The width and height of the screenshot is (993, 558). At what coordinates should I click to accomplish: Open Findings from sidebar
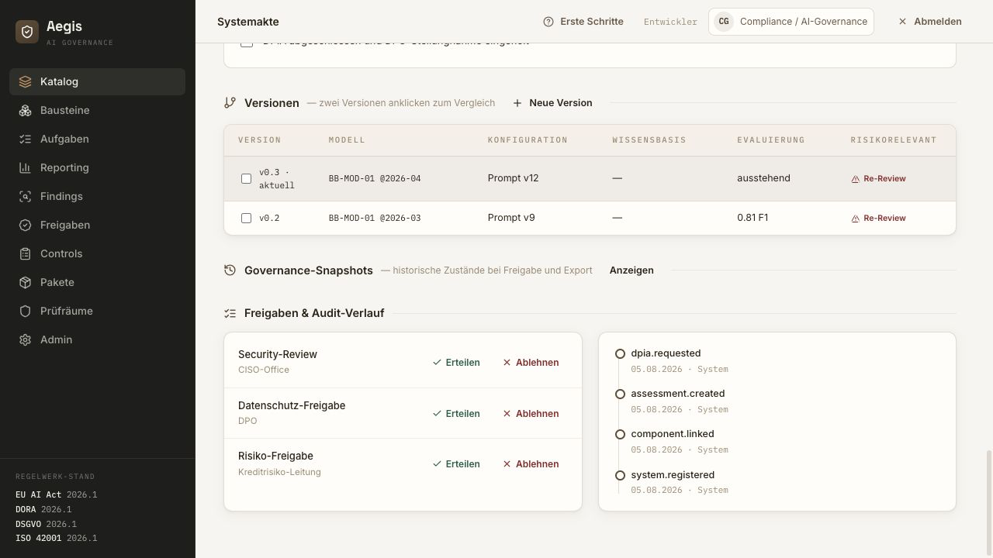click(97, 196)
